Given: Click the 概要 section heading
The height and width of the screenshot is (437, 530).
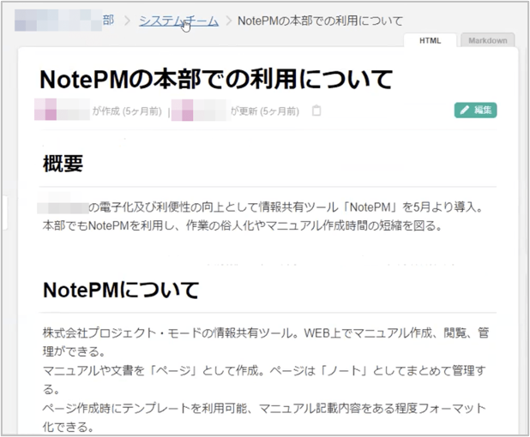Looking at the screenshot, I should 63,164.
